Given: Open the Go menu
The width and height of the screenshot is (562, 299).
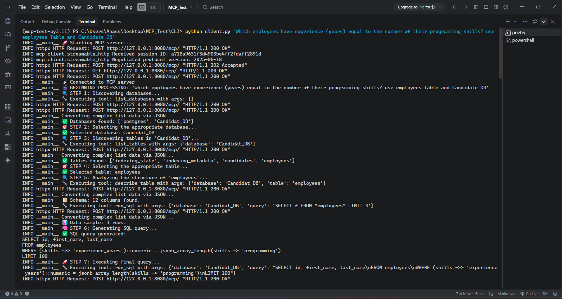Looking at the screenshot, I should [90, 7].
